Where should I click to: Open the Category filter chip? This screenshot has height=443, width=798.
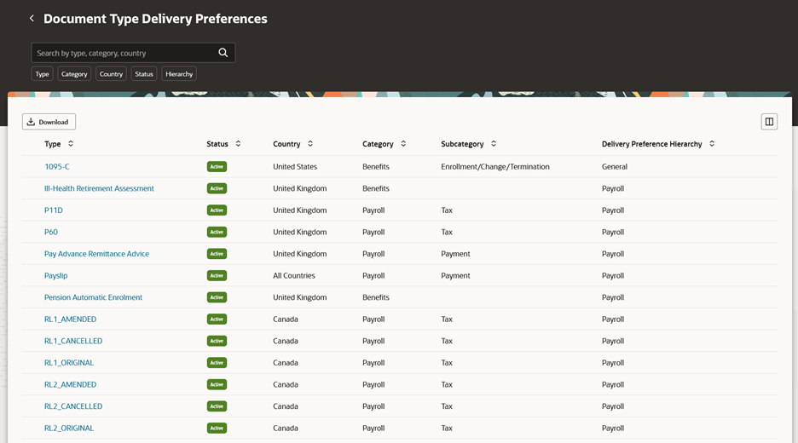click(x=74, y=74)
